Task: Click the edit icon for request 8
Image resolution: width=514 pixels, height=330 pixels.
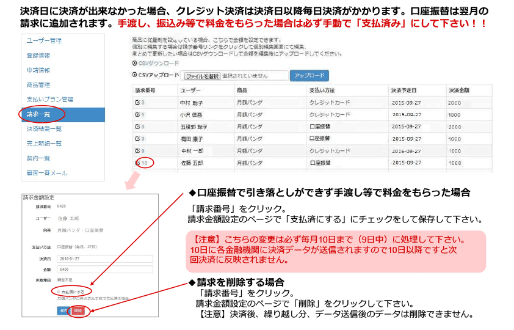Action: tap(137, 139)
